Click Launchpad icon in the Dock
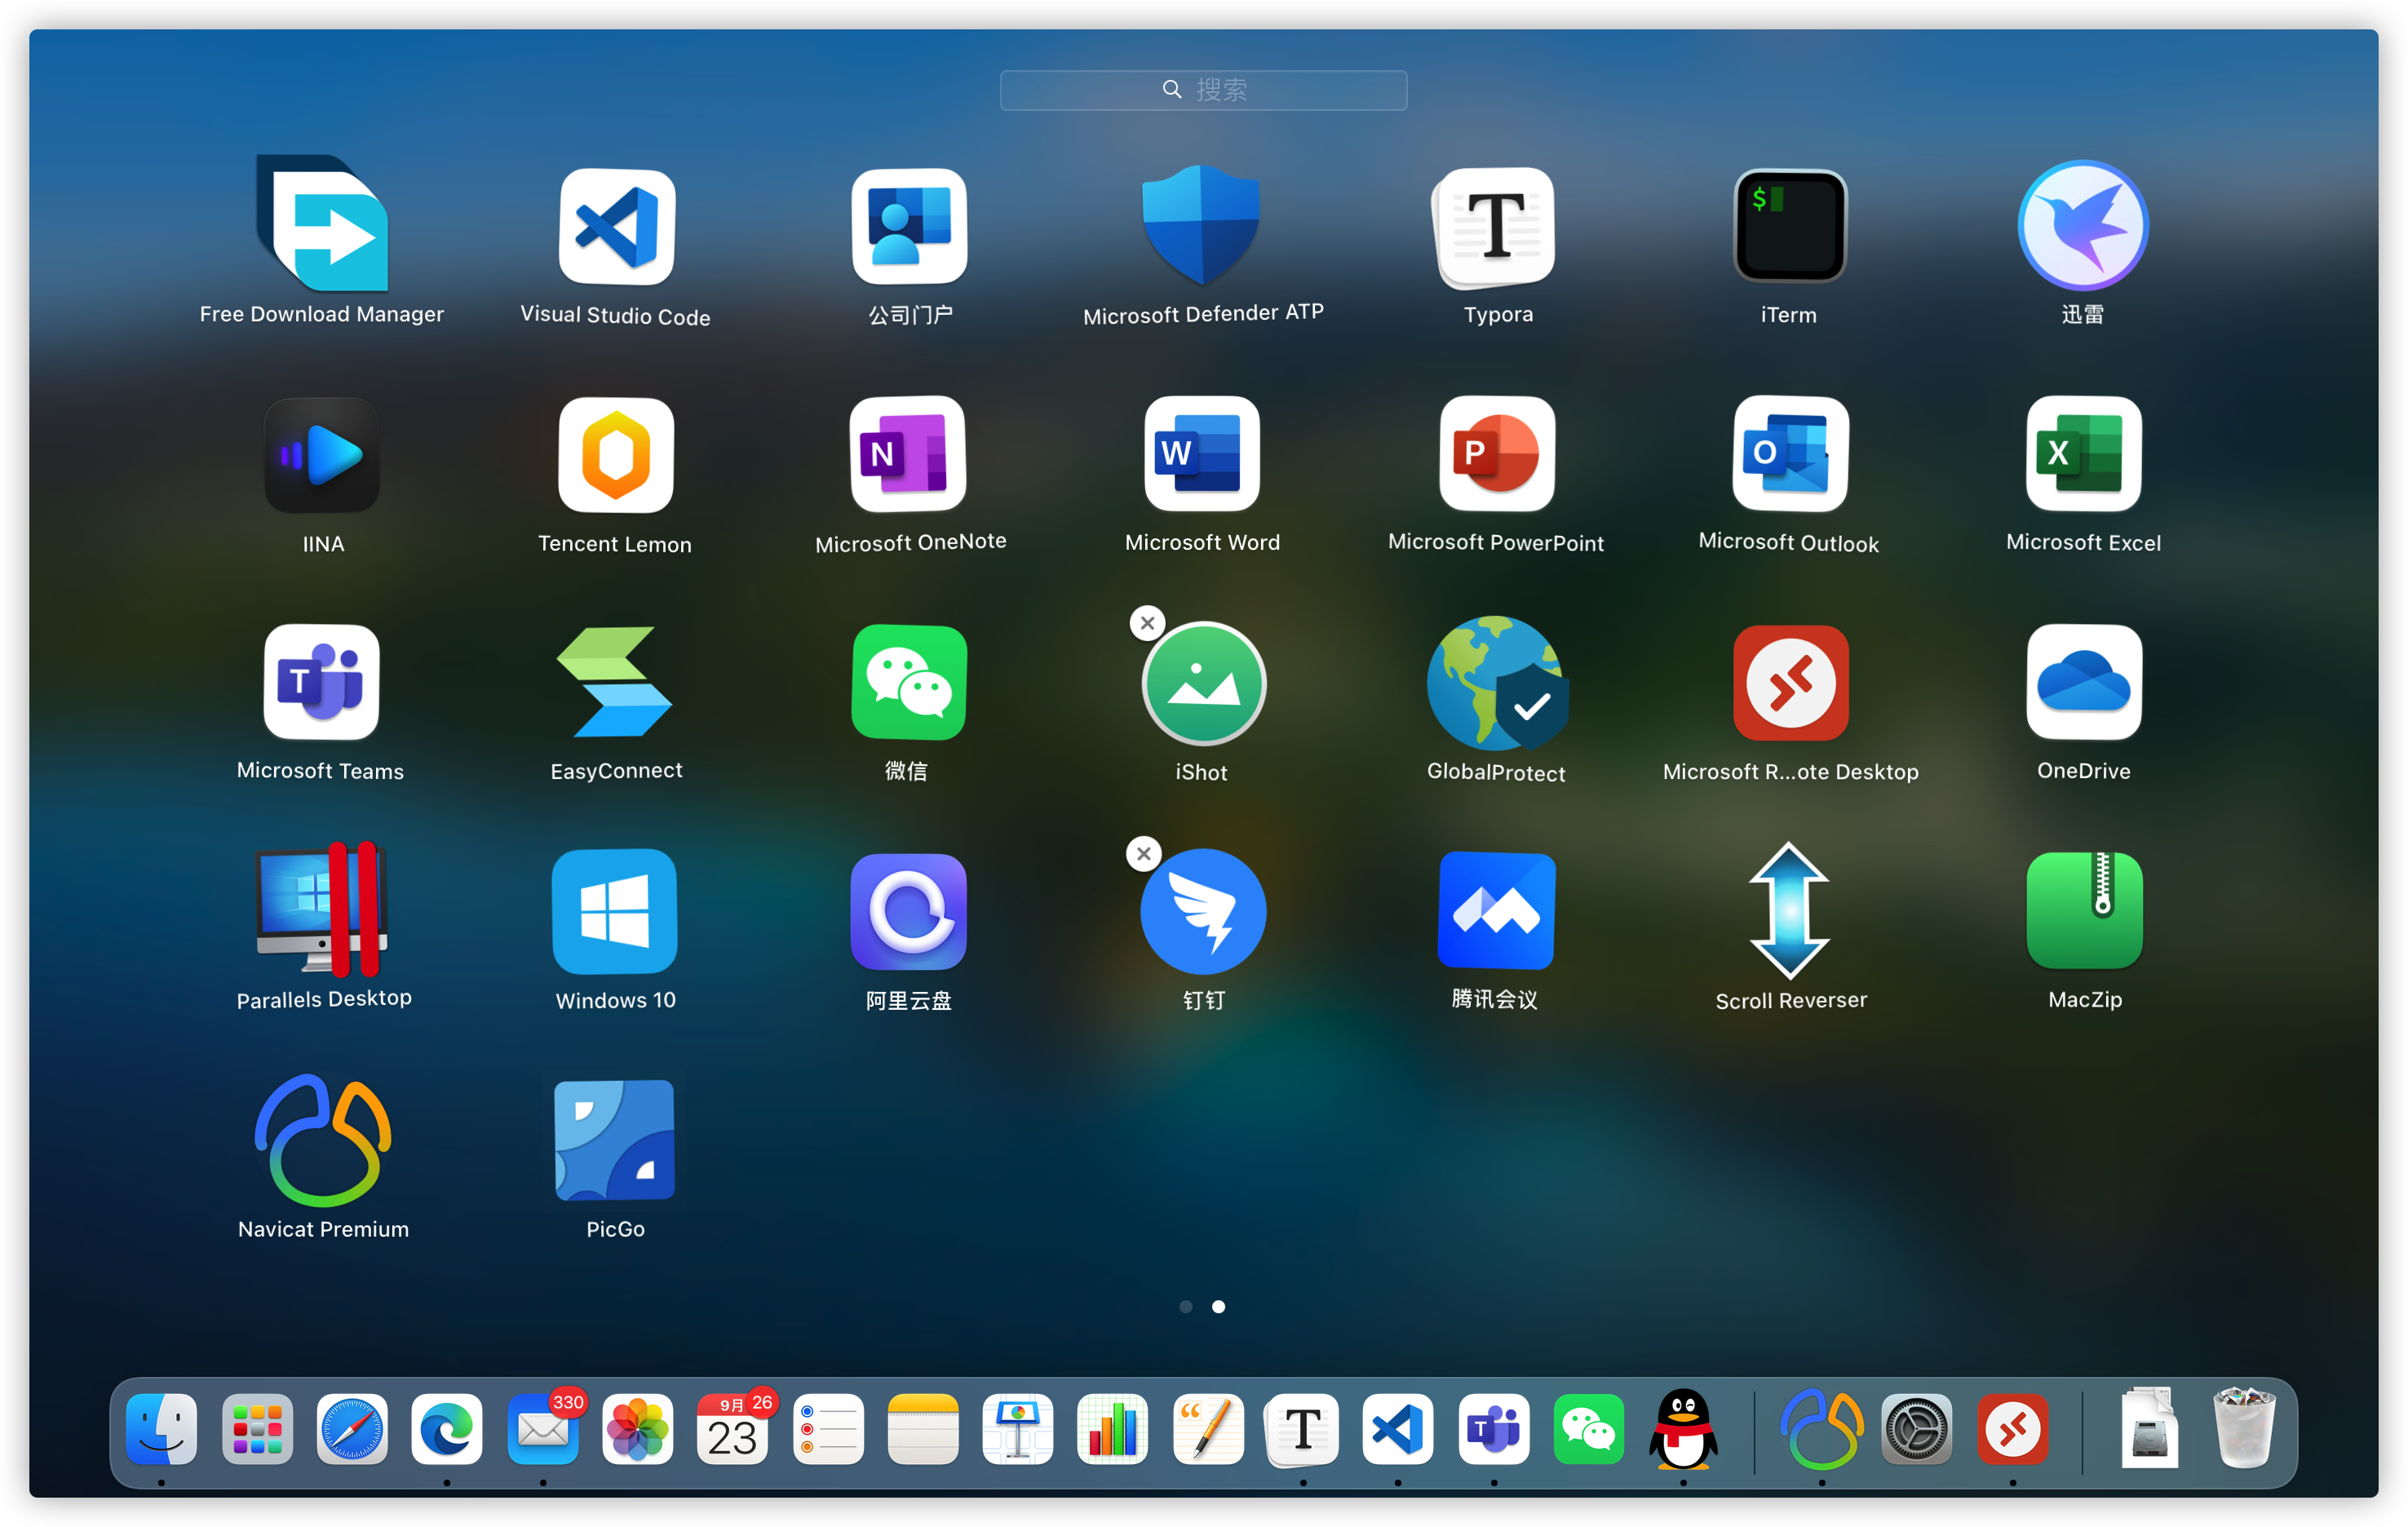2408x1527 pixels. pyautogui.click(x=257, y=1429)
